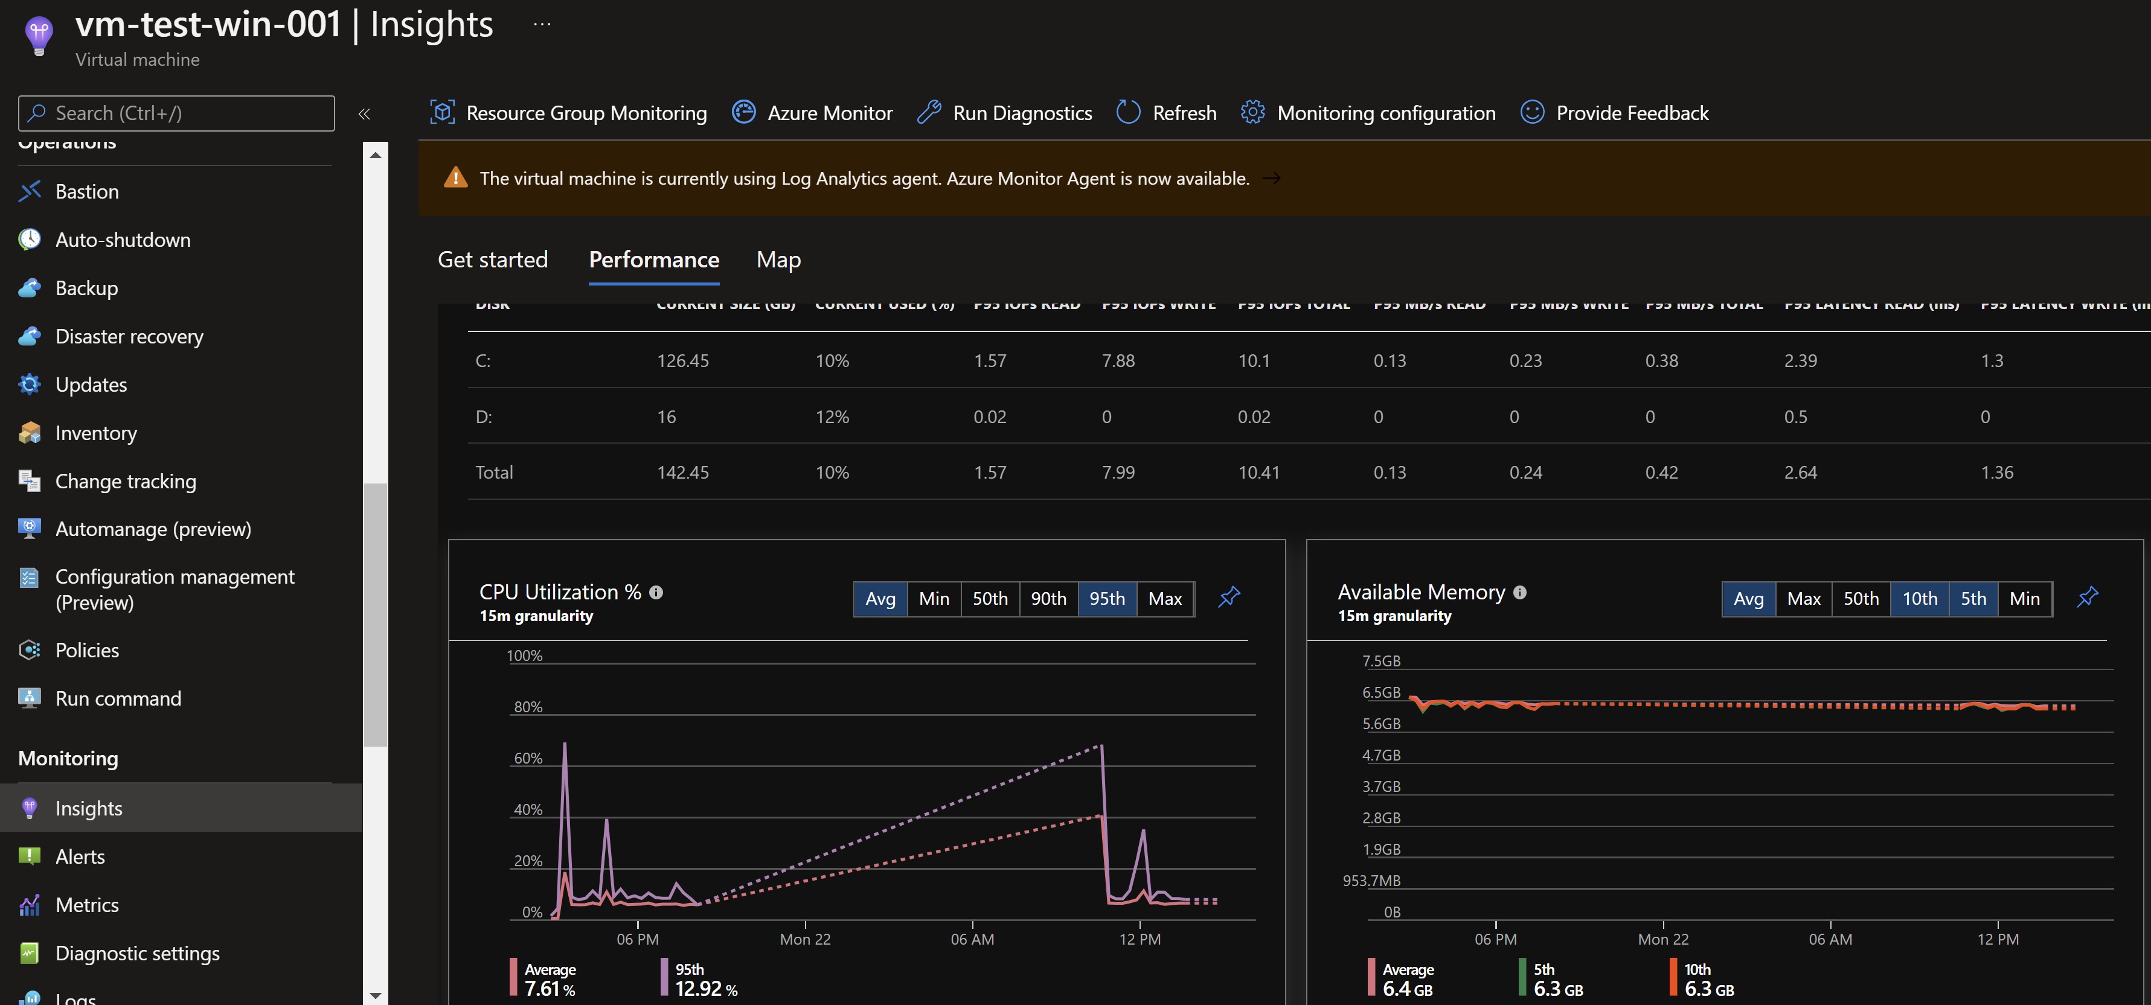The width and height of the screenshot is (2151, 1005).
Task: Toggle 5th percentile on Available Memory chart
Action: (1973, 599)
